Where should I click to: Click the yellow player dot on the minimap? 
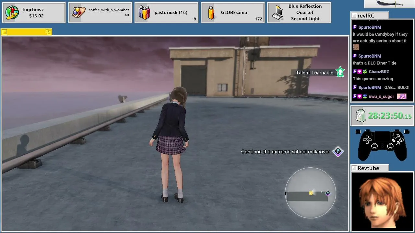311,193
